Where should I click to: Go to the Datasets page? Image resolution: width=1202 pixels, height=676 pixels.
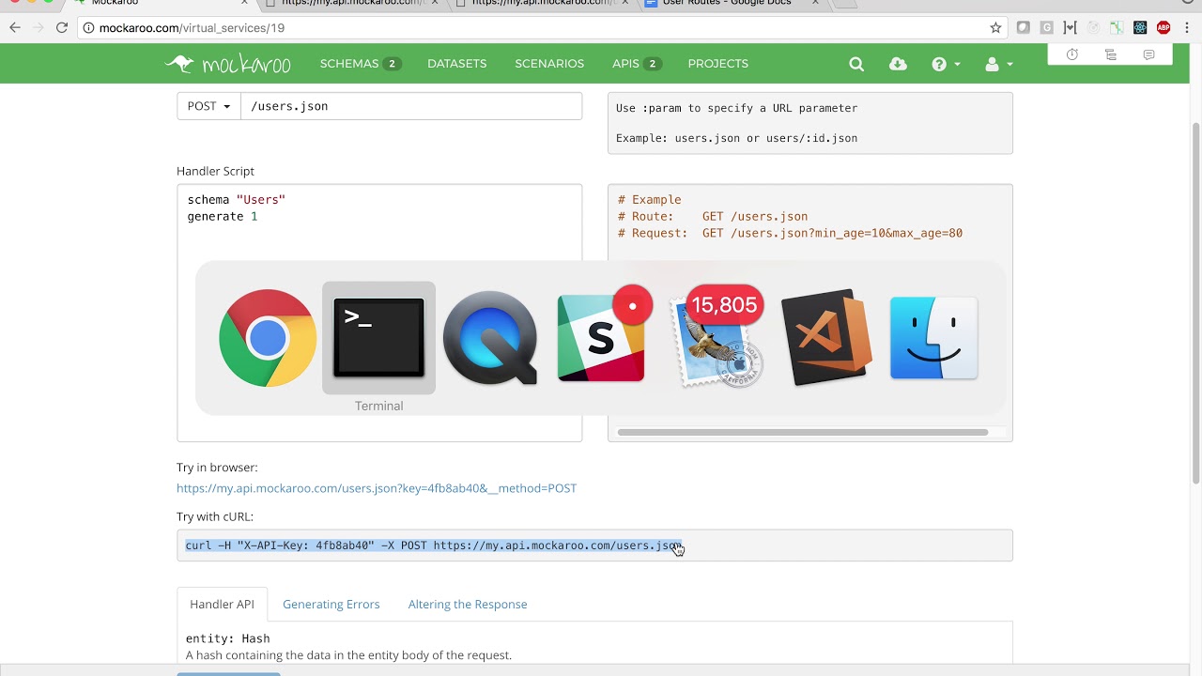point(456,64)
